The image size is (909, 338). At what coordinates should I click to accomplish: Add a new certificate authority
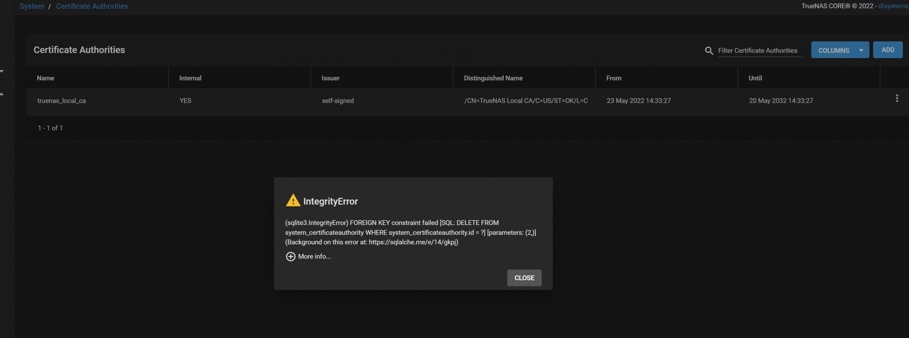888,50
